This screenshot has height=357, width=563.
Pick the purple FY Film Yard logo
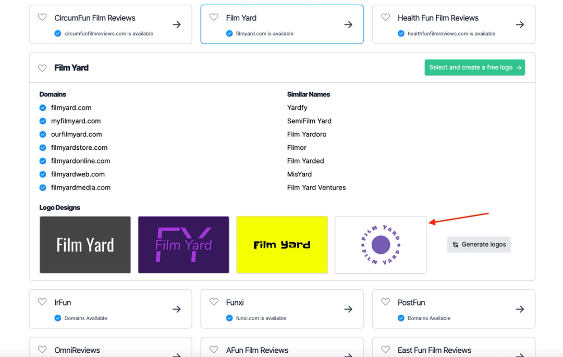coord(183,245)
